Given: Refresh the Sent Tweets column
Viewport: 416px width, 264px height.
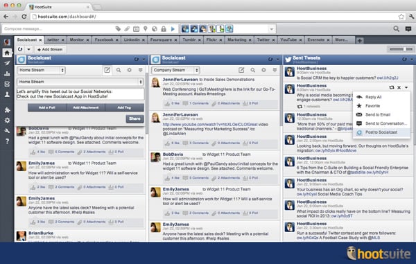Looking at the screenshot, I should pyautogui.click(x=404, y=60).
